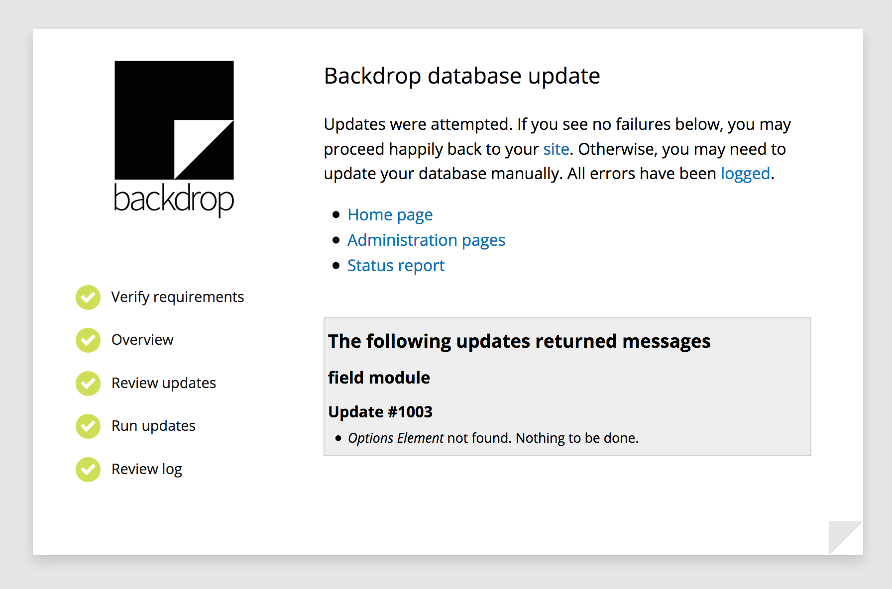Screen dimensions: 892x589
Task: Open the Administration pages link
Action: (426, 240)
